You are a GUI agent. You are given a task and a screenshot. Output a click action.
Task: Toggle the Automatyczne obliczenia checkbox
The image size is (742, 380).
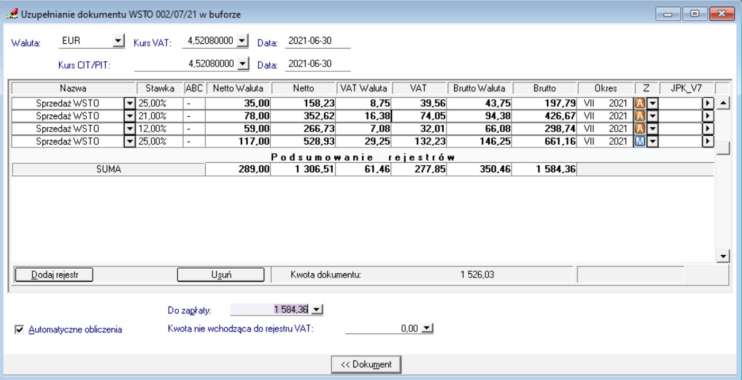(x=20, y=329)
